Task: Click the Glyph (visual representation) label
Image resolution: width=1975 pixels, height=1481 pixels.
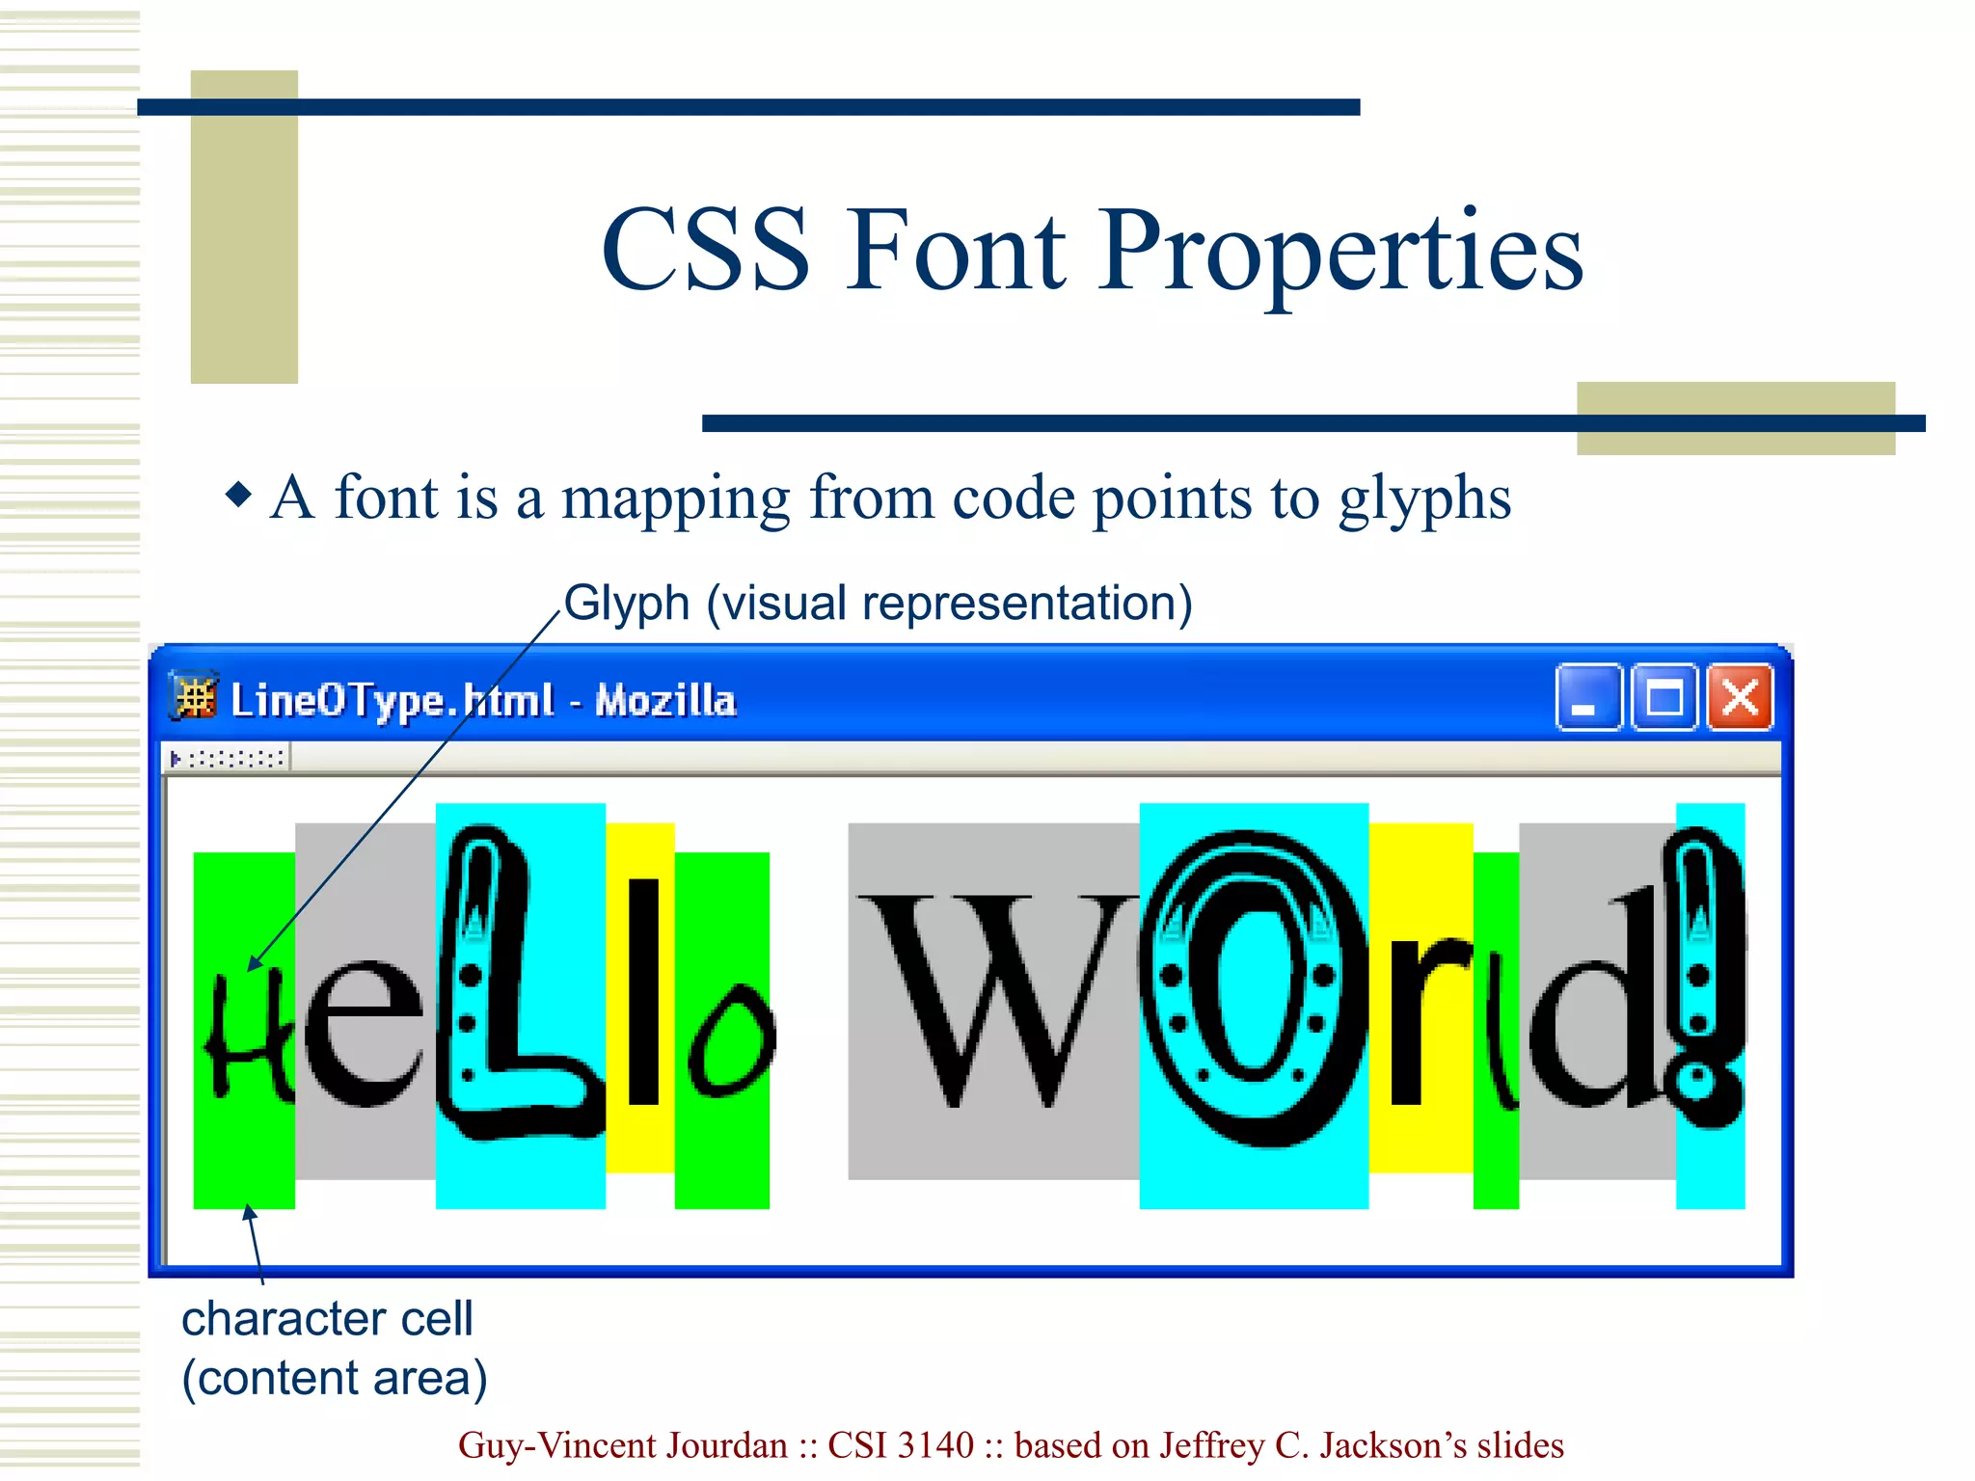Action: click(878, 604)
